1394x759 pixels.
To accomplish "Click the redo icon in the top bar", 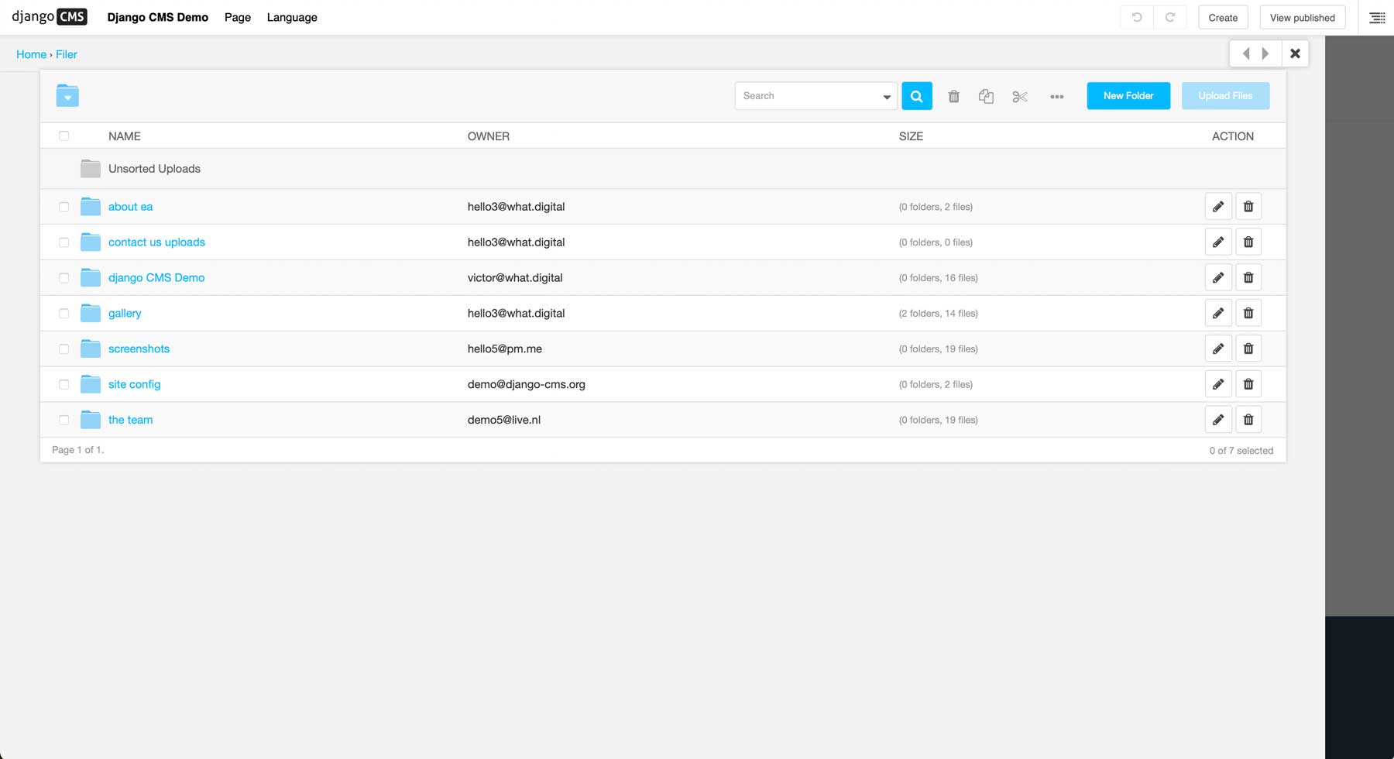I will (1170, 16).
